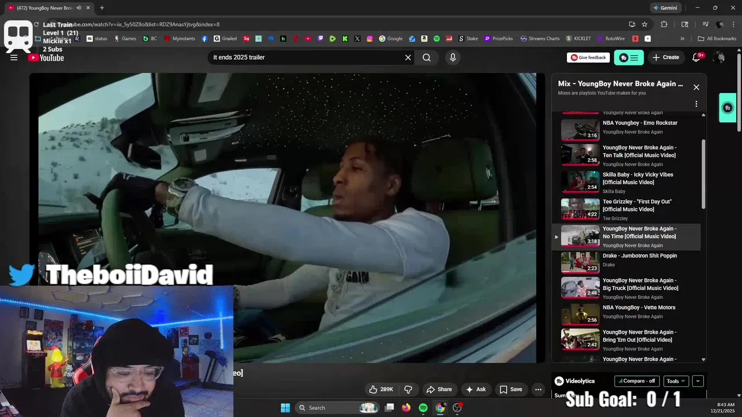Open the Mix playlist three-dot options
Viewport: 742px width, 417px height.
pos(696,104)
